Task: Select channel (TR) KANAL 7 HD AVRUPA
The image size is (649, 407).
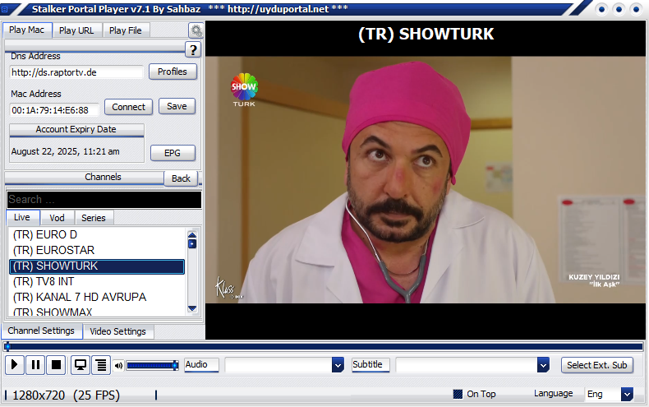Action: pyautogui.click(x=96, y=297)
